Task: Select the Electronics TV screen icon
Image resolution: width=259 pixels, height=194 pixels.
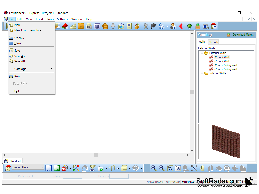Action: pos(97,26)
